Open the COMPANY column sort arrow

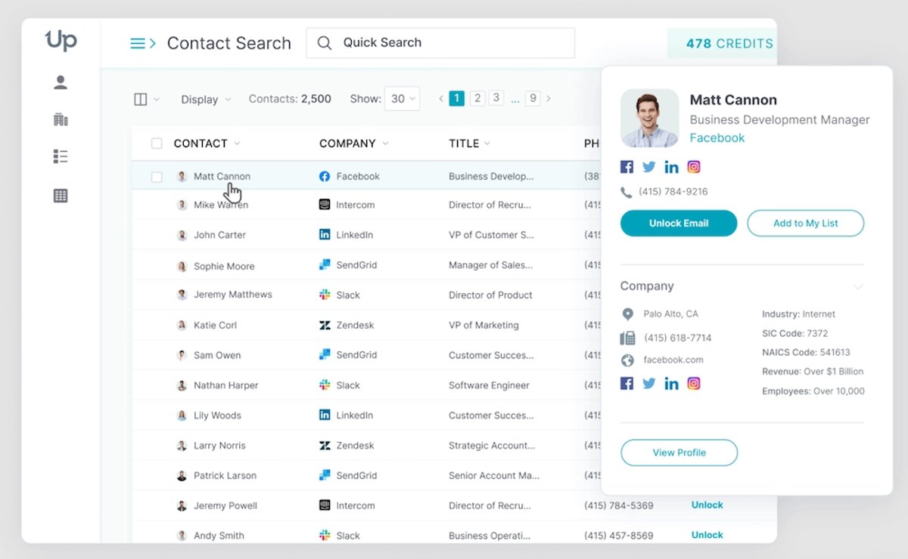pyautogui.click(x=385, y=144)
